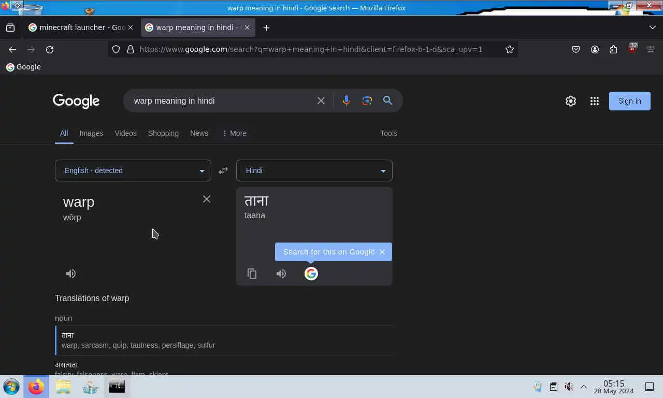This screenshot has width=663, height=398.
Task: Open the clock showing 05:15
Action: coord(614,387)
